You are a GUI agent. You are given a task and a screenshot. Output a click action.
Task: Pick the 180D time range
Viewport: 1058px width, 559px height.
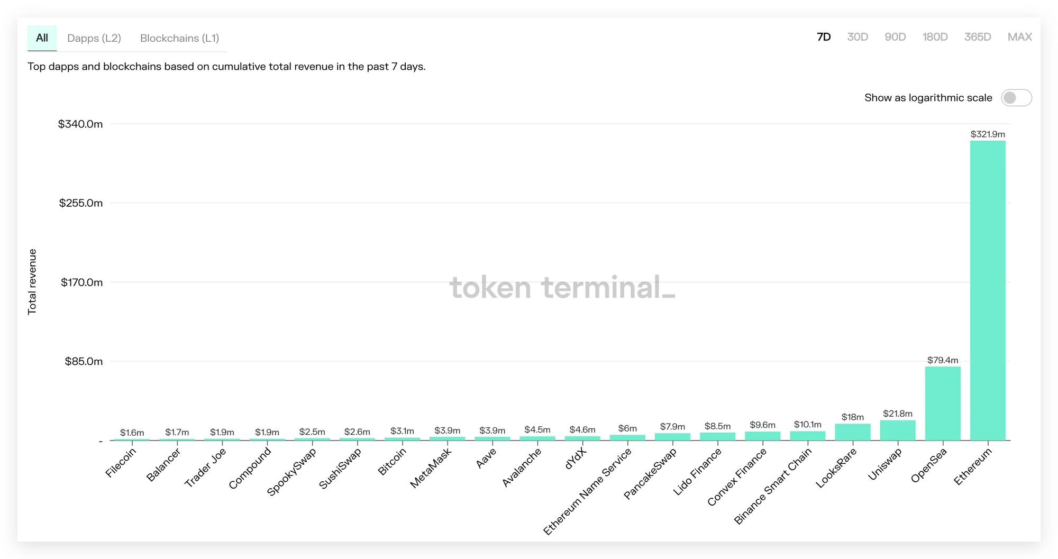[935, 37]
